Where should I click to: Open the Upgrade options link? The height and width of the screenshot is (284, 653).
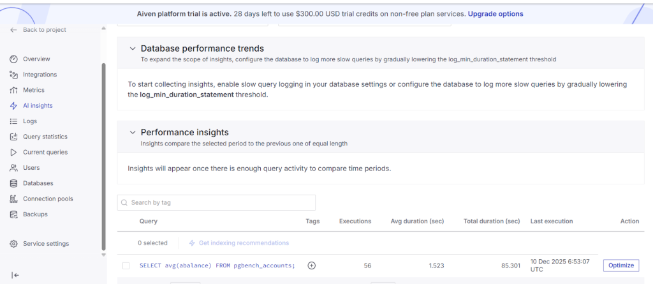coord(495,13)
